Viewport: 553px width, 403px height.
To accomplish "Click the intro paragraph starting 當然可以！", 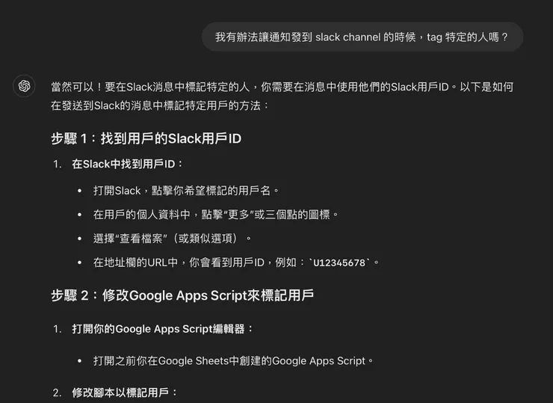I will (282, 96).
